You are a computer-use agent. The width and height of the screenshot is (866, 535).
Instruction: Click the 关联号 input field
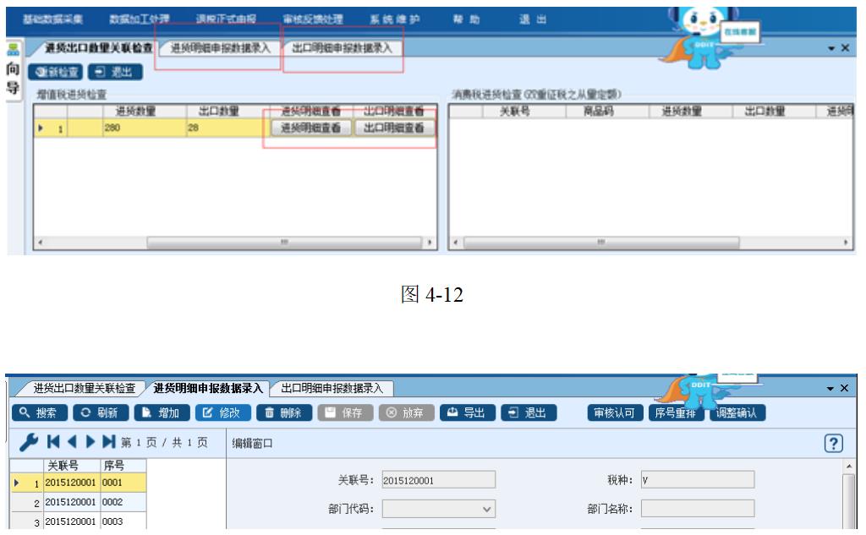(x=438, y=481)
